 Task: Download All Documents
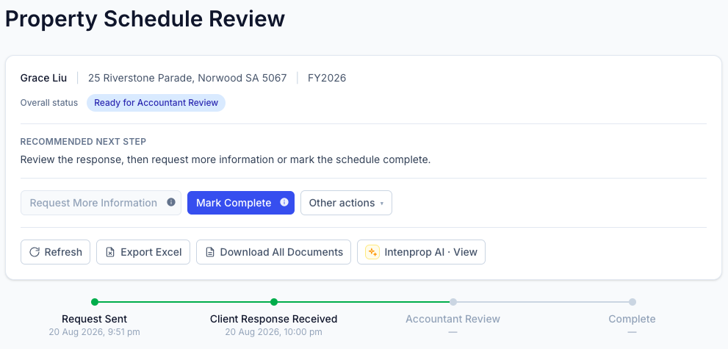click(x=273, y=252)
